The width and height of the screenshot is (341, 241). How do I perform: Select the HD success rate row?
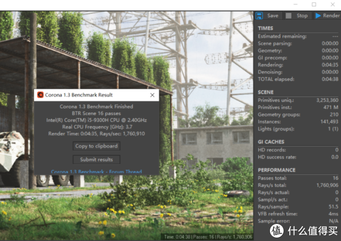298,157
